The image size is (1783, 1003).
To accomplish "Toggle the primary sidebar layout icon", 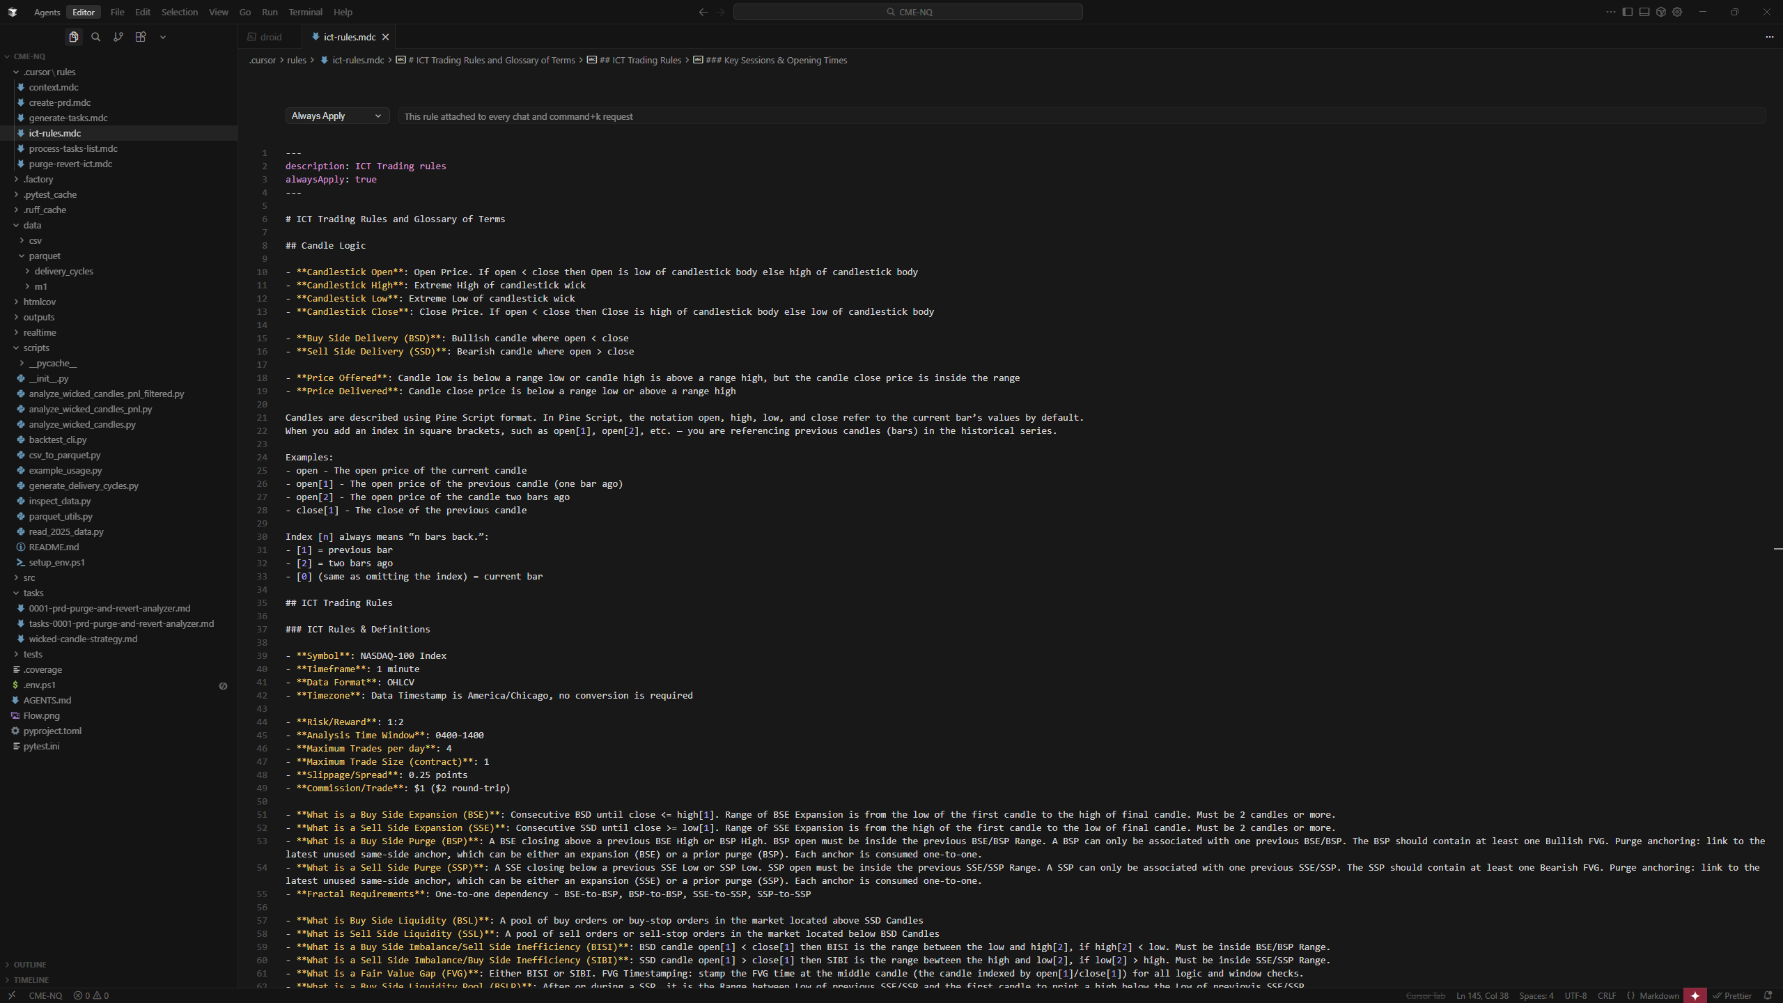I will 1628,12.
